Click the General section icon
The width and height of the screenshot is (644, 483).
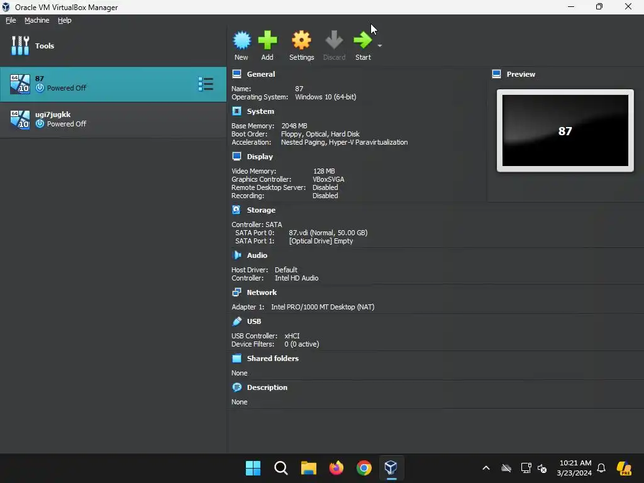236,74
